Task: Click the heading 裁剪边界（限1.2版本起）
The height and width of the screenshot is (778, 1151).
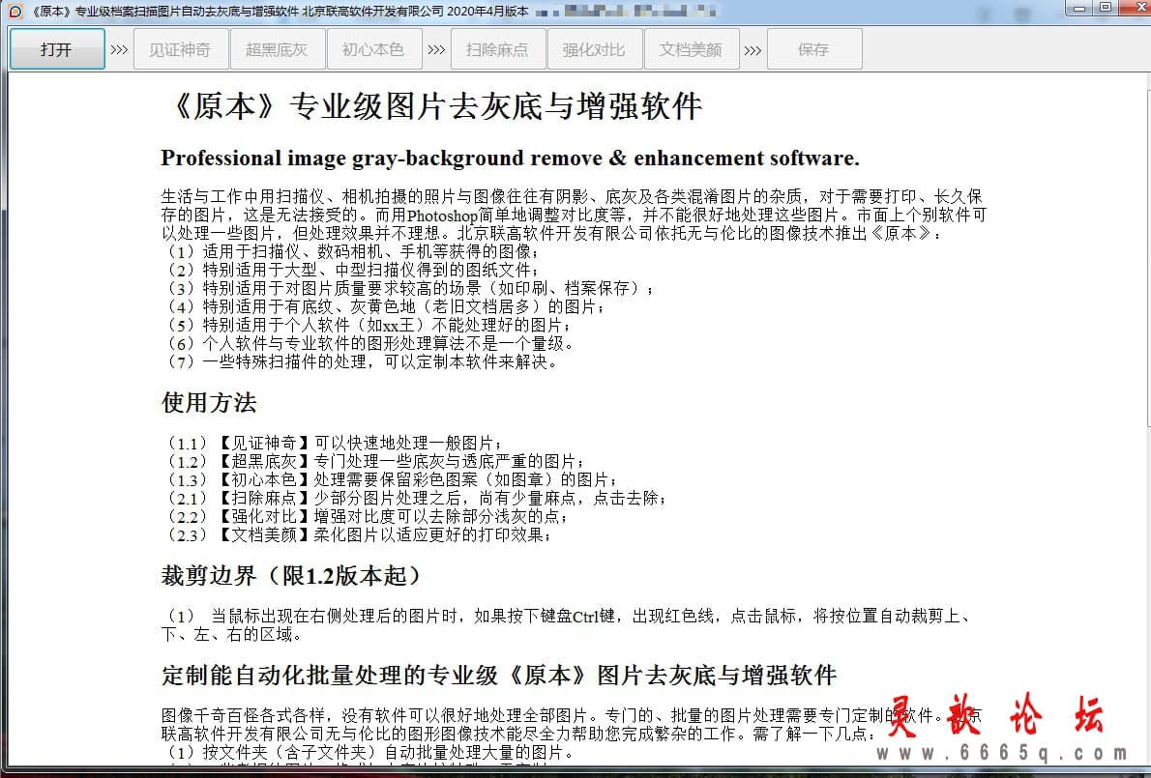Action: (x=291, y=576)
